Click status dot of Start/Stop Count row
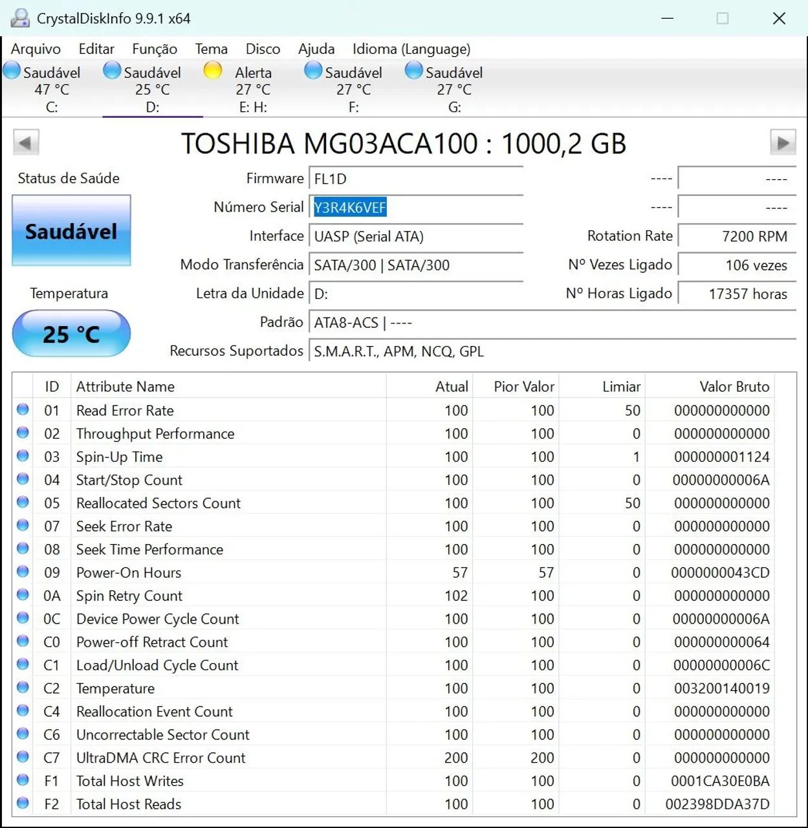The image size is (808, 828). pos(23,479)
